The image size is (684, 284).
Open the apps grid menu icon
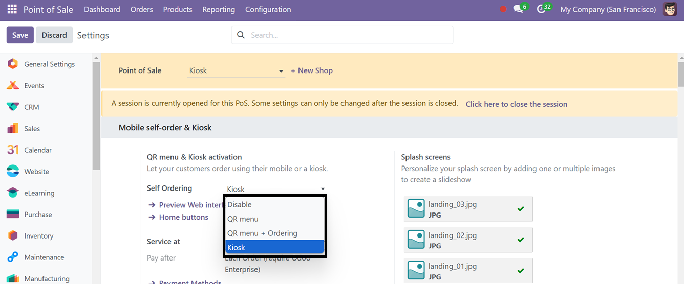pyautogui.click(x=12, y=9)
